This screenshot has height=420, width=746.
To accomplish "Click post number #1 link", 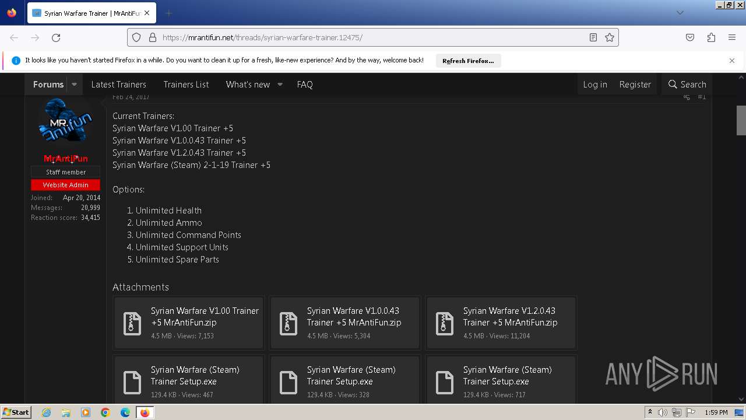I will pyautogui.click(x=702, y=97).
